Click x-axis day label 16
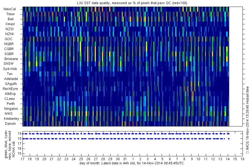Viewport: 250px width, 166px height. (x=242, y=159)
